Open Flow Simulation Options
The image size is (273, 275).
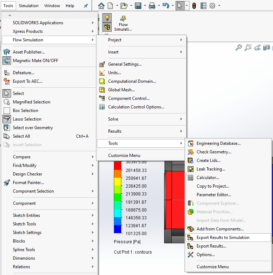[x=228, y=255]
